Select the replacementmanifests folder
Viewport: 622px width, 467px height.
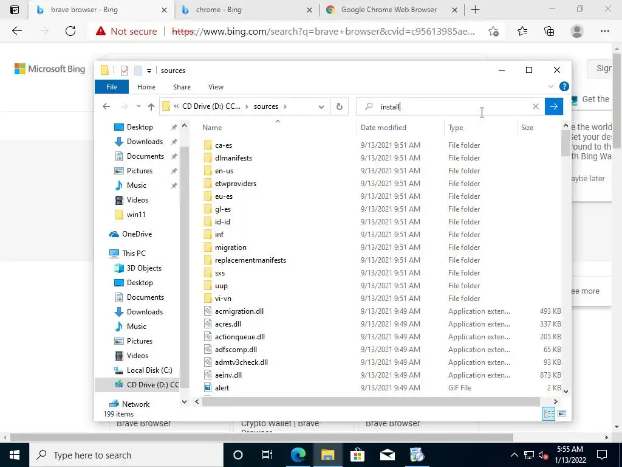click(x=250, y=260)
